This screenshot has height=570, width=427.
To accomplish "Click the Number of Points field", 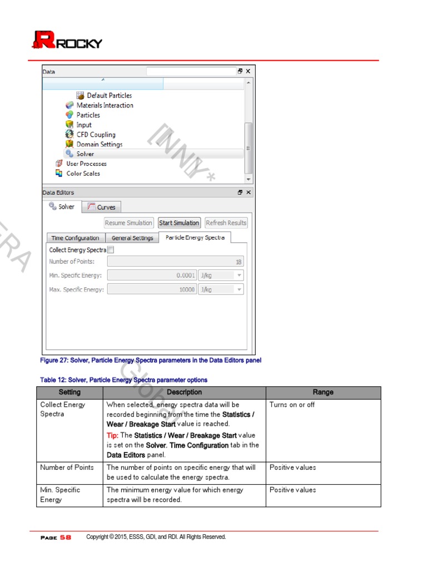I will tap(175, 262).
